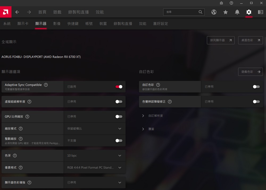Image resolution: width=266 pixels, height=190 pixels.
Task: Enable 虛擬超級解析度 toggle
Action: (119, 101)
